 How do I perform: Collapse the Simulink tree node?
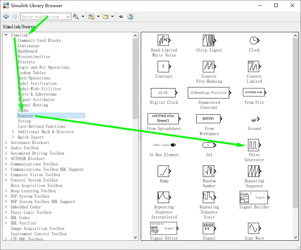pyautogui.click(x=6, y=35)
